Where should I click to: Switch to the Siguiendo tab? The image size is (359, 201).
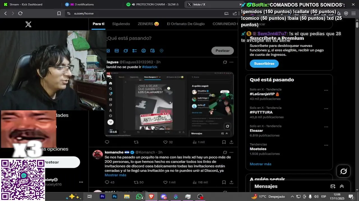pos(121,24)
